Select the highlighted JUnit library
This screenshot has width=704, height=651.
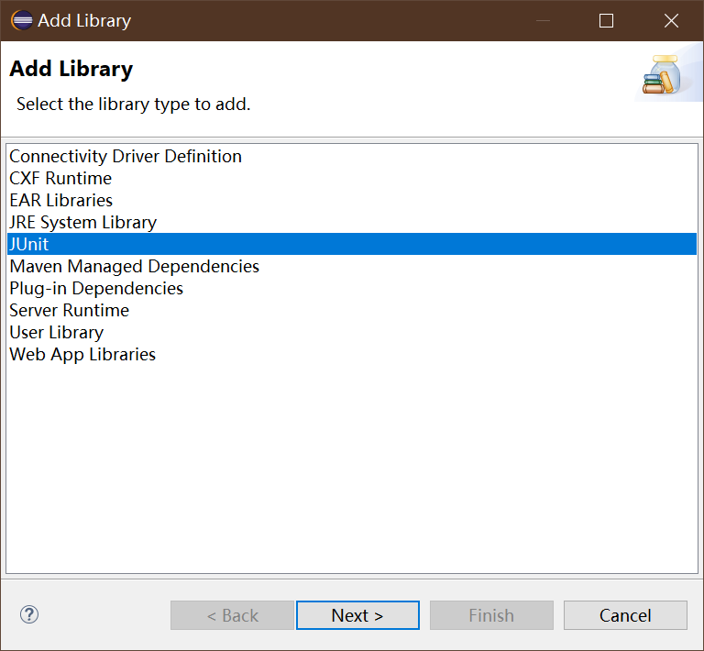coord(29,244)
